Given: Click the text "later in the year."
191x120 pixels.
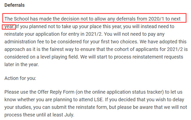Looking at the screenshot, I should tap(21, 65).
